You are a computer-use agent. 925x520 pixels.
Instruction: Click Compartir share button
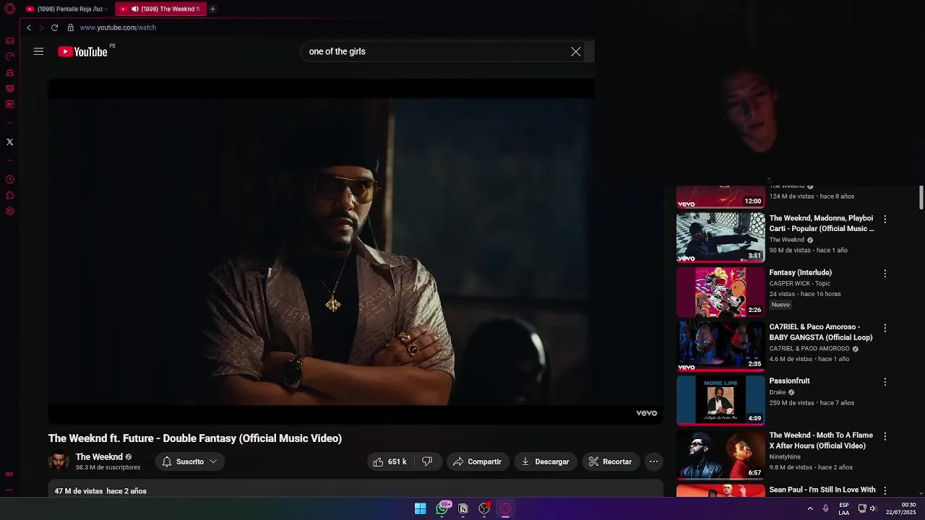478,461
